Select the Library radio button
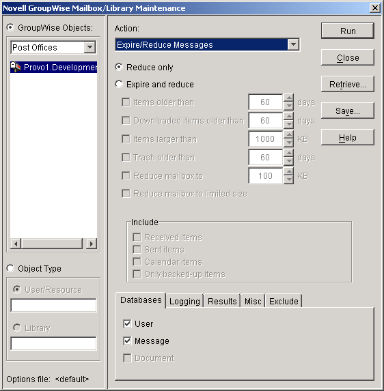Viewport: 384px width, 391px height. [x=16, y=328]
